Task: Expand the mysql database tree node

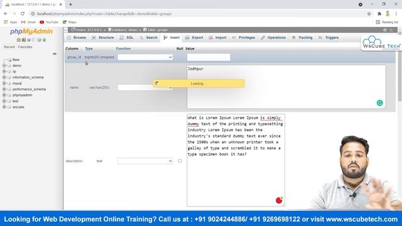Action: point(4,83)
